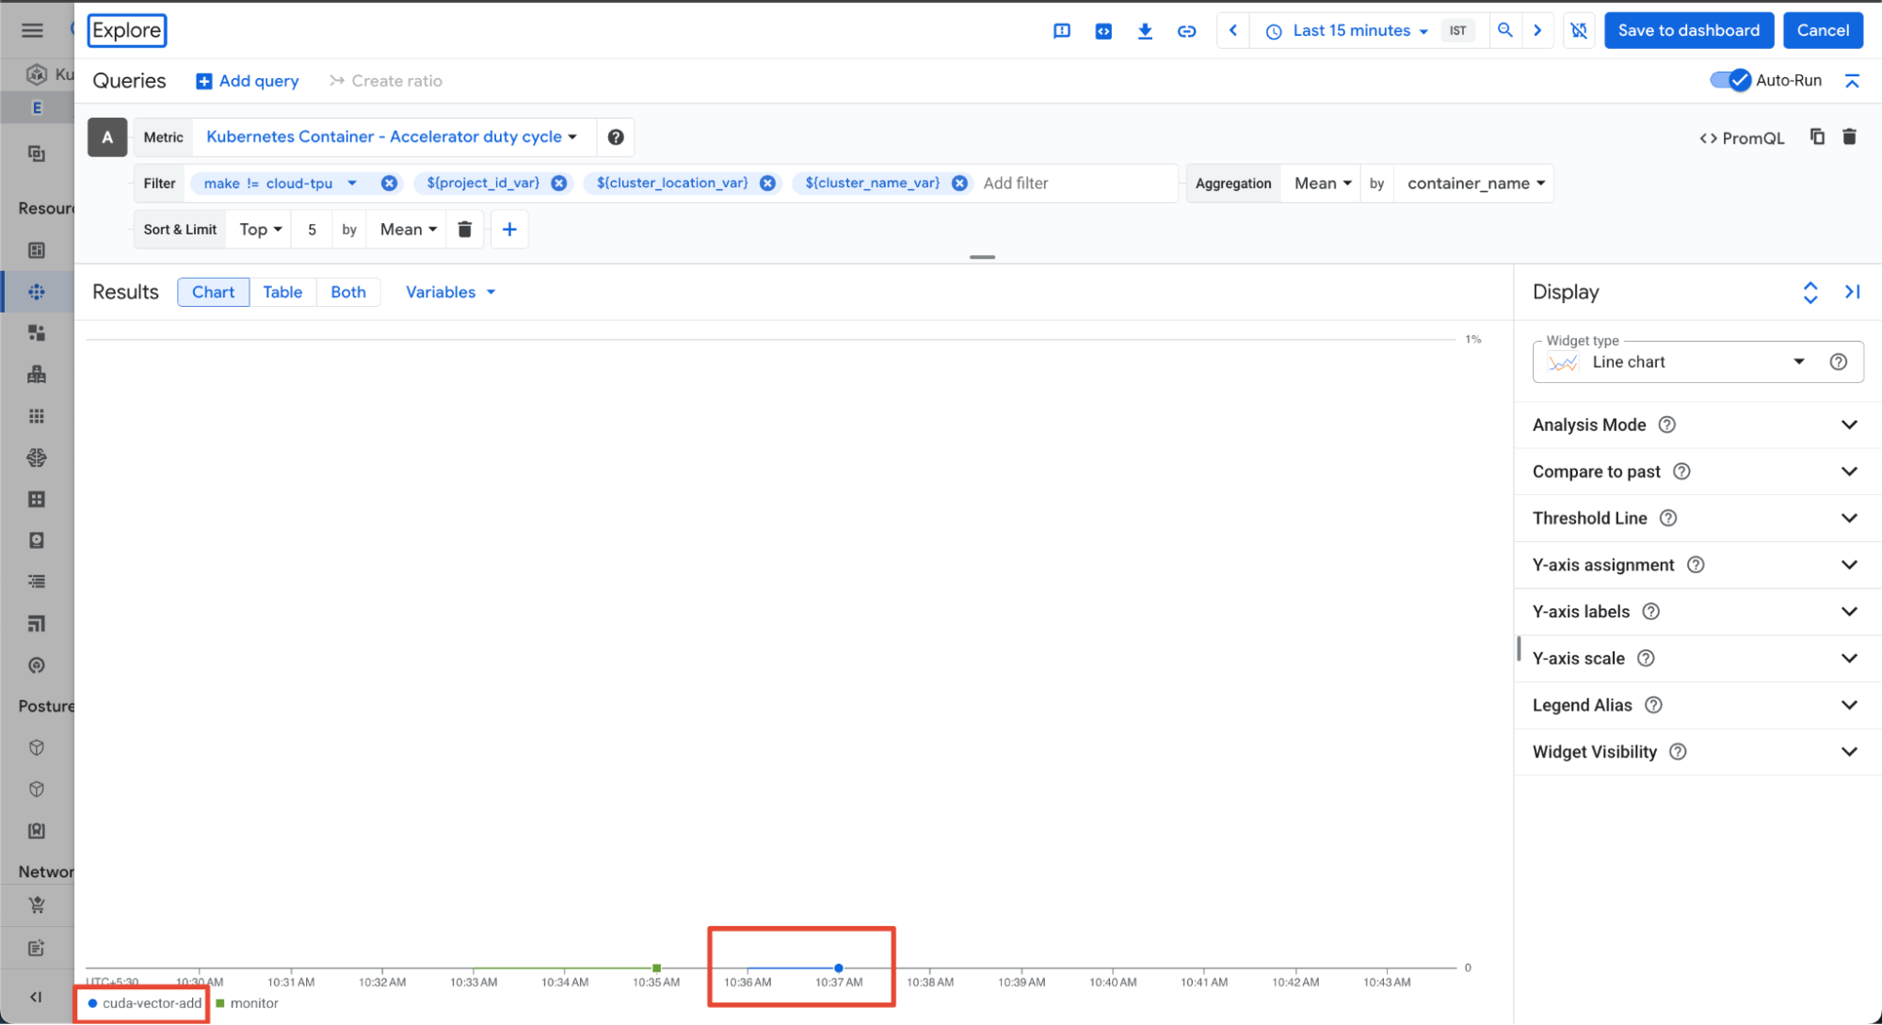Viewport: 1882px width, 1025px height.
Task: Click the time range zoom search icon
Action: pyautogui.click(x=1504, y=31)
